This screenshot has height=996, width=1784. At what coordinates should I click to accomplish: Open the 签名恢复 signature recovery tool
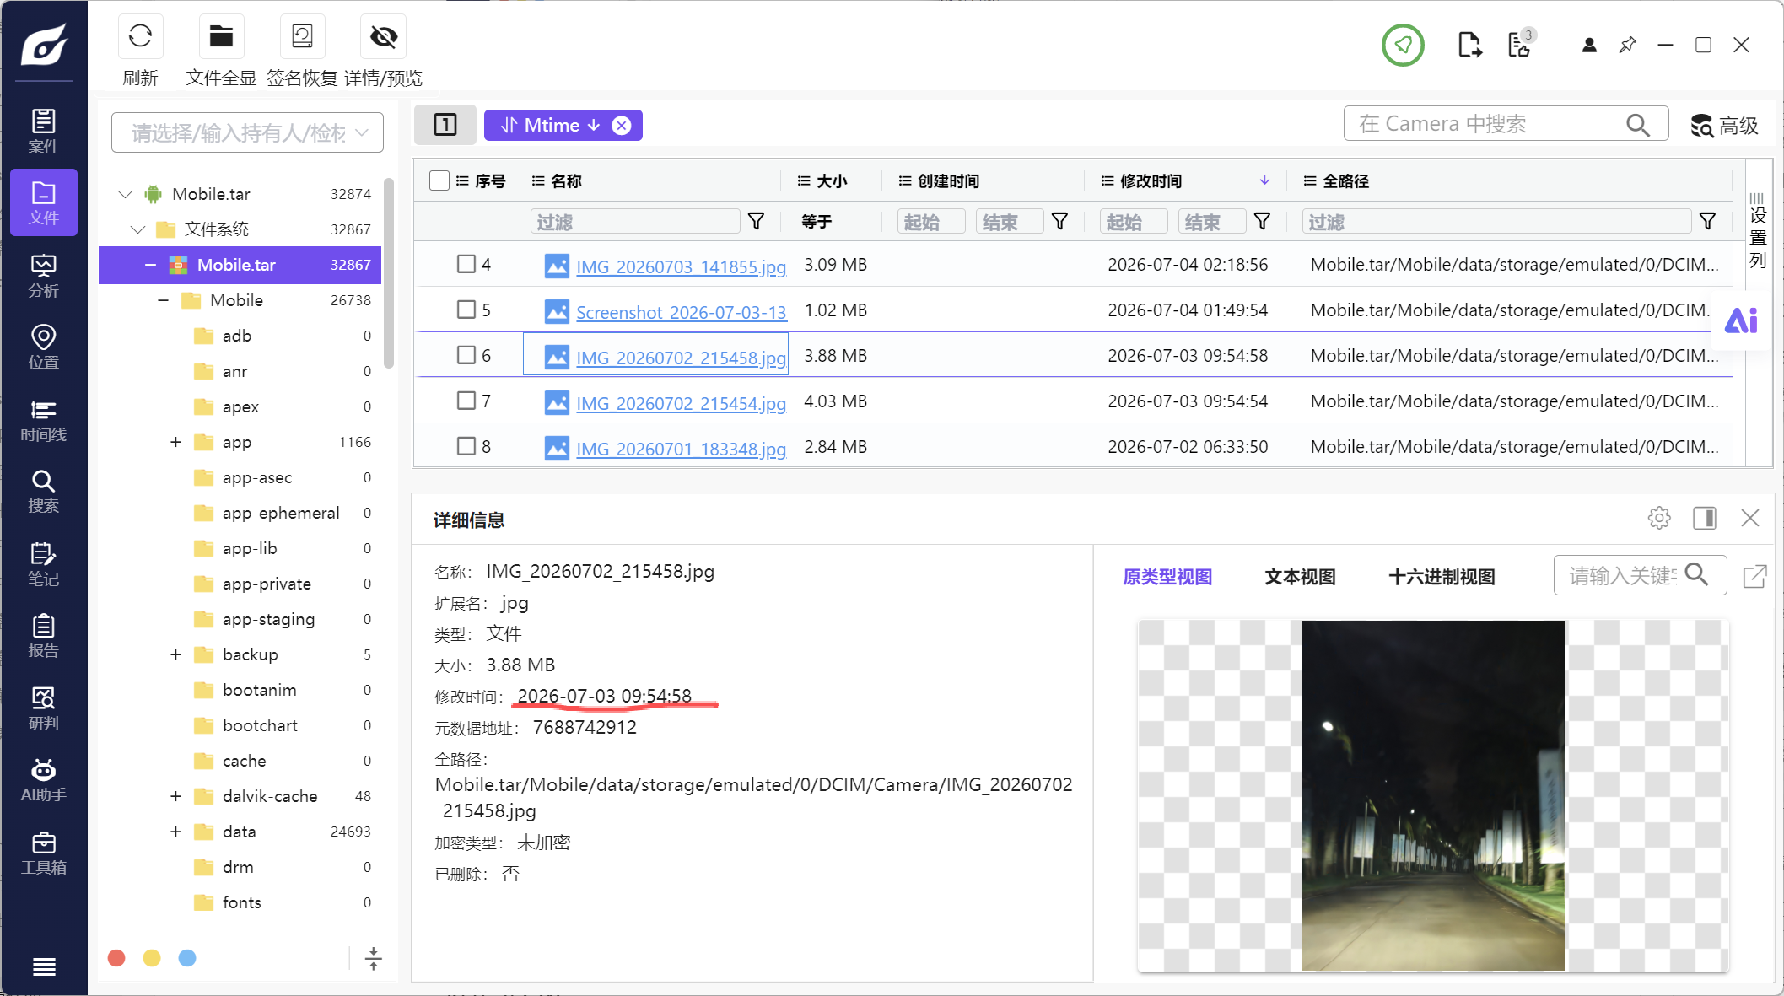302,37
